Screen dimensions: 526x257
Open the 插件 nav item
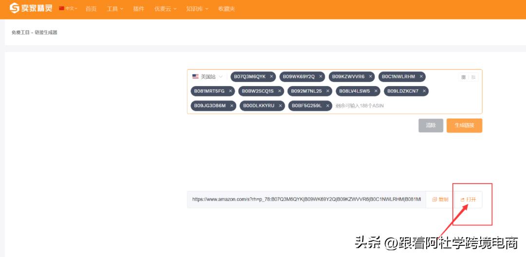[138, 9]
